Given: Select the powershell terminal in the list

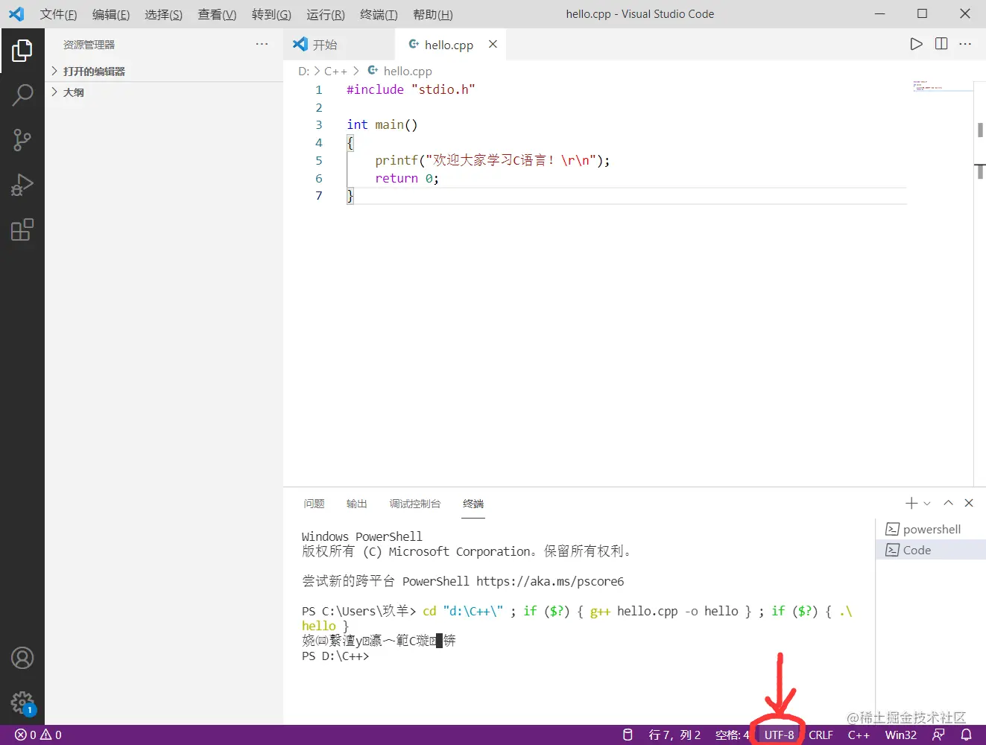Looking at the screenshot, I should tap(930, 529).
